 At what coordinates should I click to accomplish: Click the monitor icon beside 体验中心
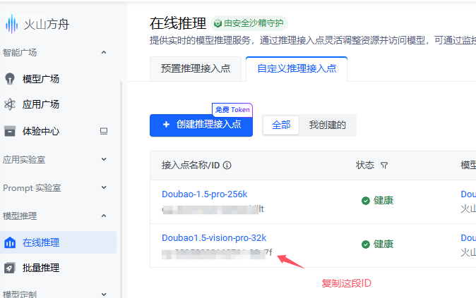[104, 130]
